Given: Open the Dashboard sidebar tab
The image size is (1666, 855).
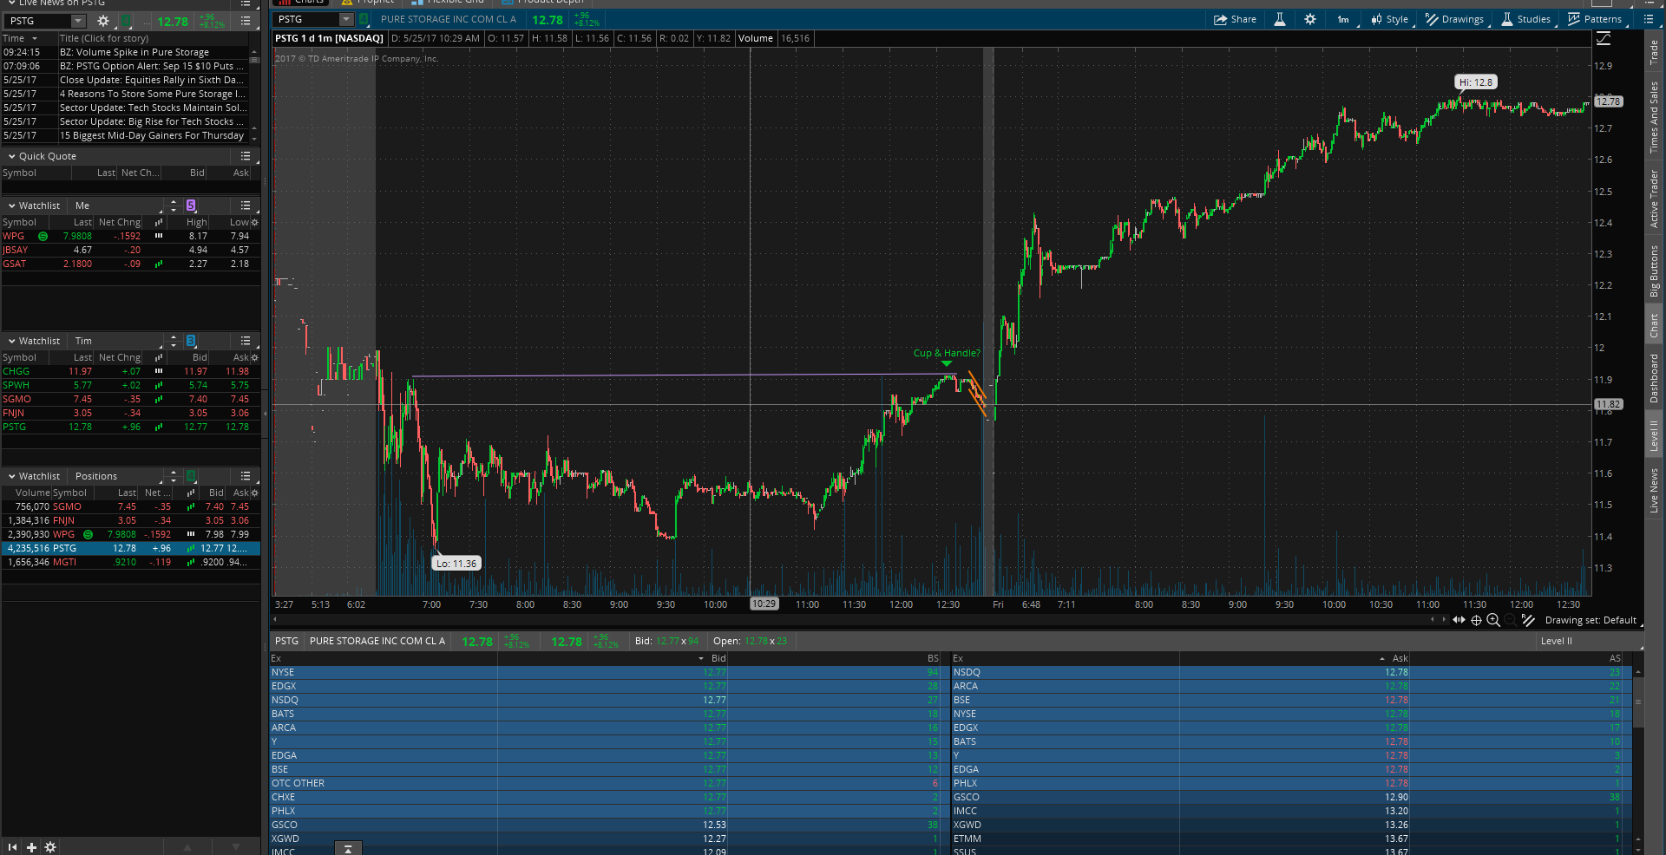Looking at the screenshot, I should coord(1654,378).
